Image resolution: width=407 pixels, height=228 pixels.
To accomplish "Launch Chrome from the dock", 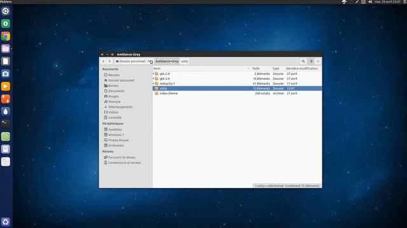I will point(6,36).
